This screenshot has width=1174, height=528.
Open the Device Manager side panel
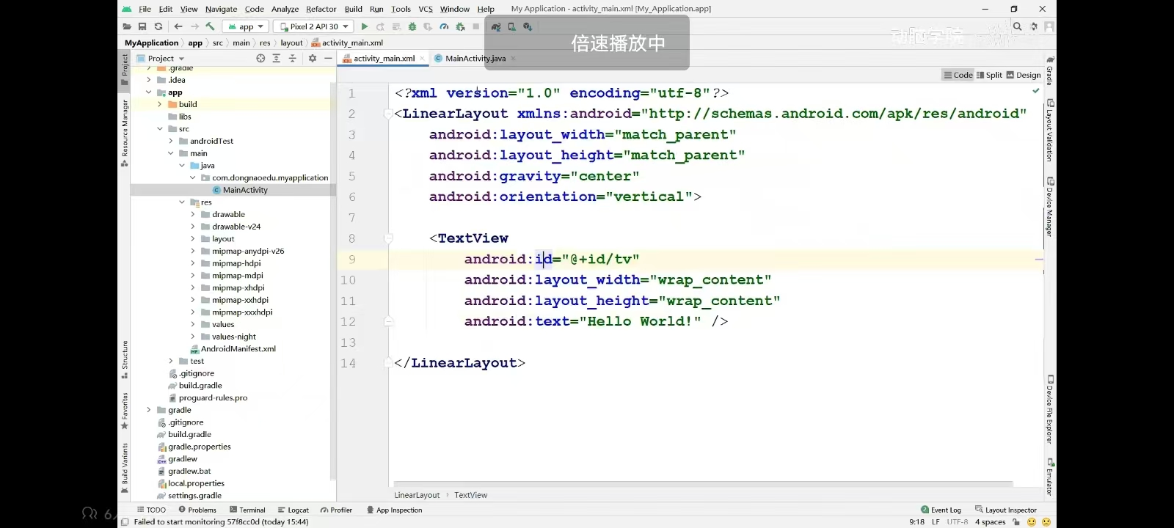[1050, 206]
